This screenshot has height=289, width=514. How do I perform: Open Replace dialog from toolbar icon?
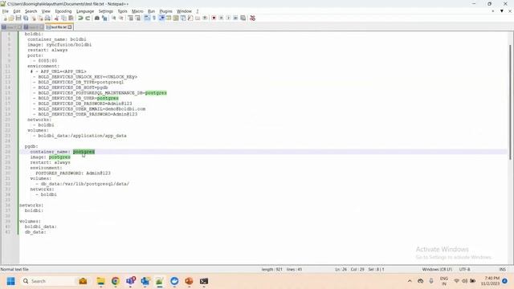pyautogui.click(x=104, y=18)
